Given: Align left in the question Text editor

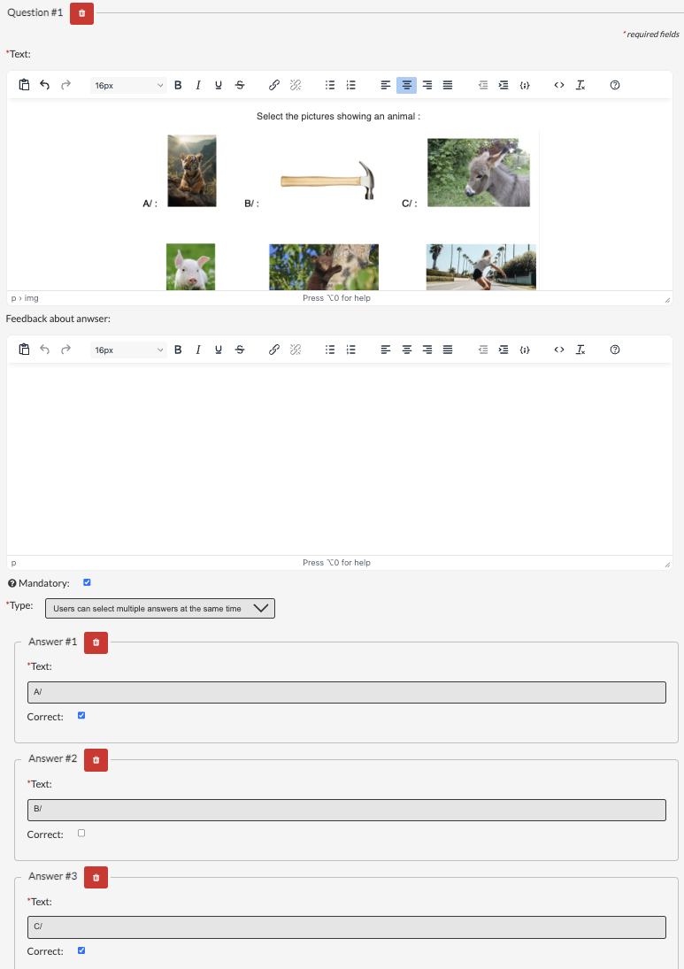Looking at the screenshot, I should coord(386,85).
